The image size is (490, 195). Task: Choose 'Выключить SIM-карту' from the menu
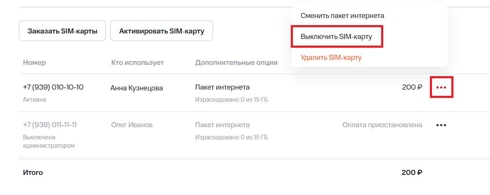pos(337,37)
